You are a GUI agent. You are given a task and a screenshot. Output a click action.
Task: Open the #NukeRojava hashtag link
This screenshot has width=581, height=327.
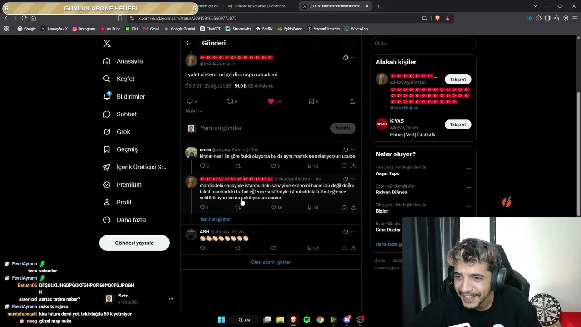[x=404, y=108]
